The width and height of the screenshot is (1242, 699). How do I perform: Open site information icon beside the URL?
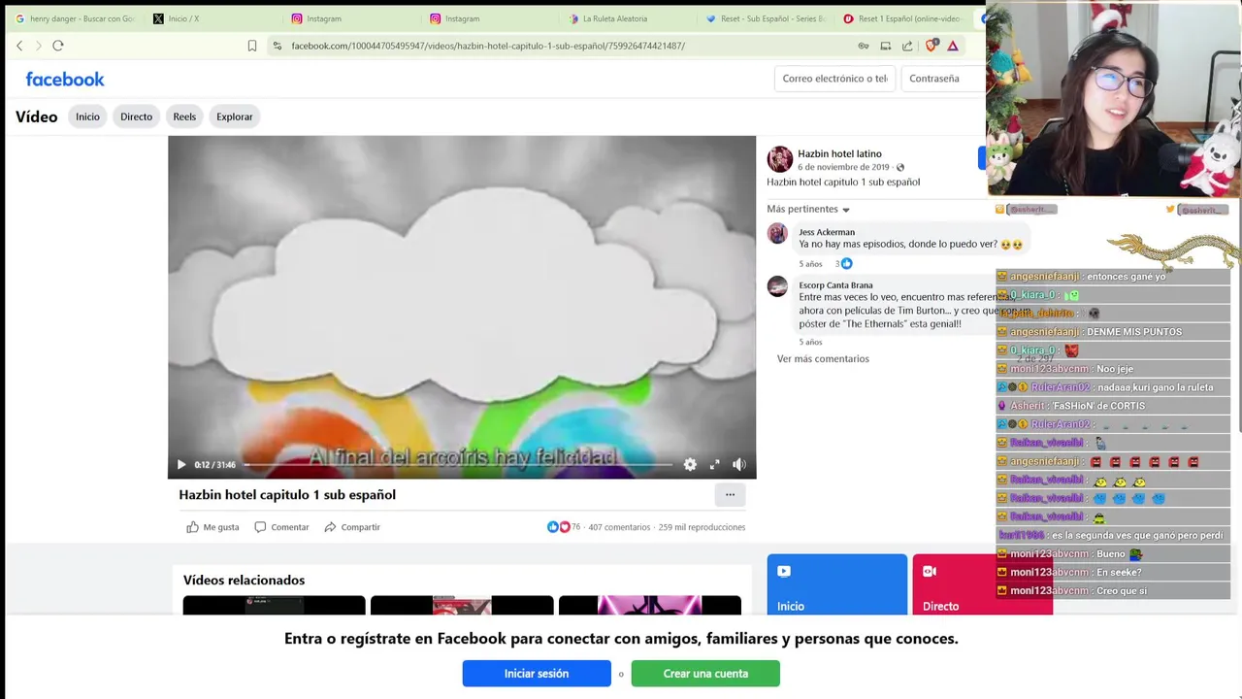click(278, 46)
